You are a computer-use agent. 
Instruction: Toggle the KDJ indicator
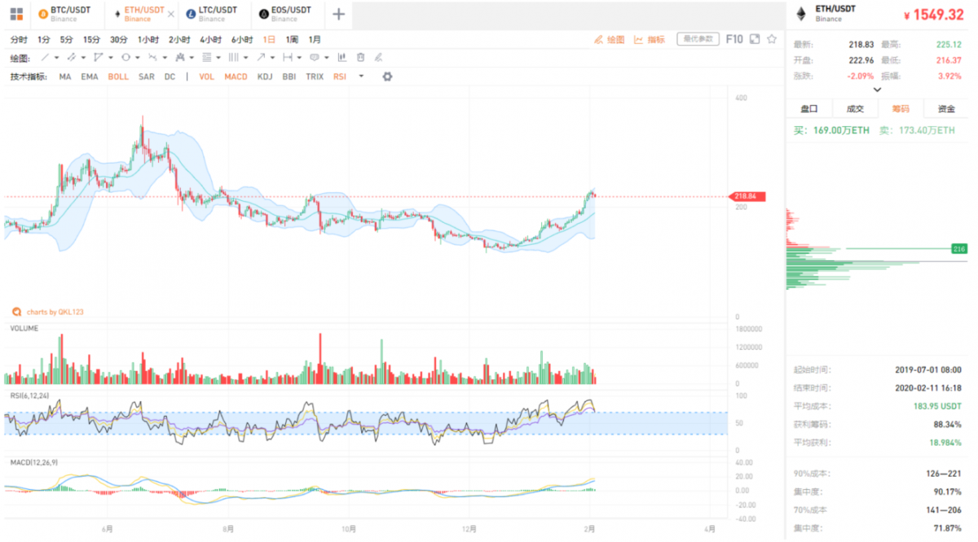pos(265,76)
